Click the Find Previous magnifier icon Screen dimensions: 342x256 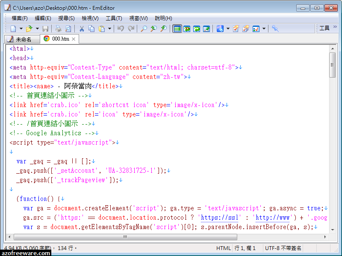point(163,29)
